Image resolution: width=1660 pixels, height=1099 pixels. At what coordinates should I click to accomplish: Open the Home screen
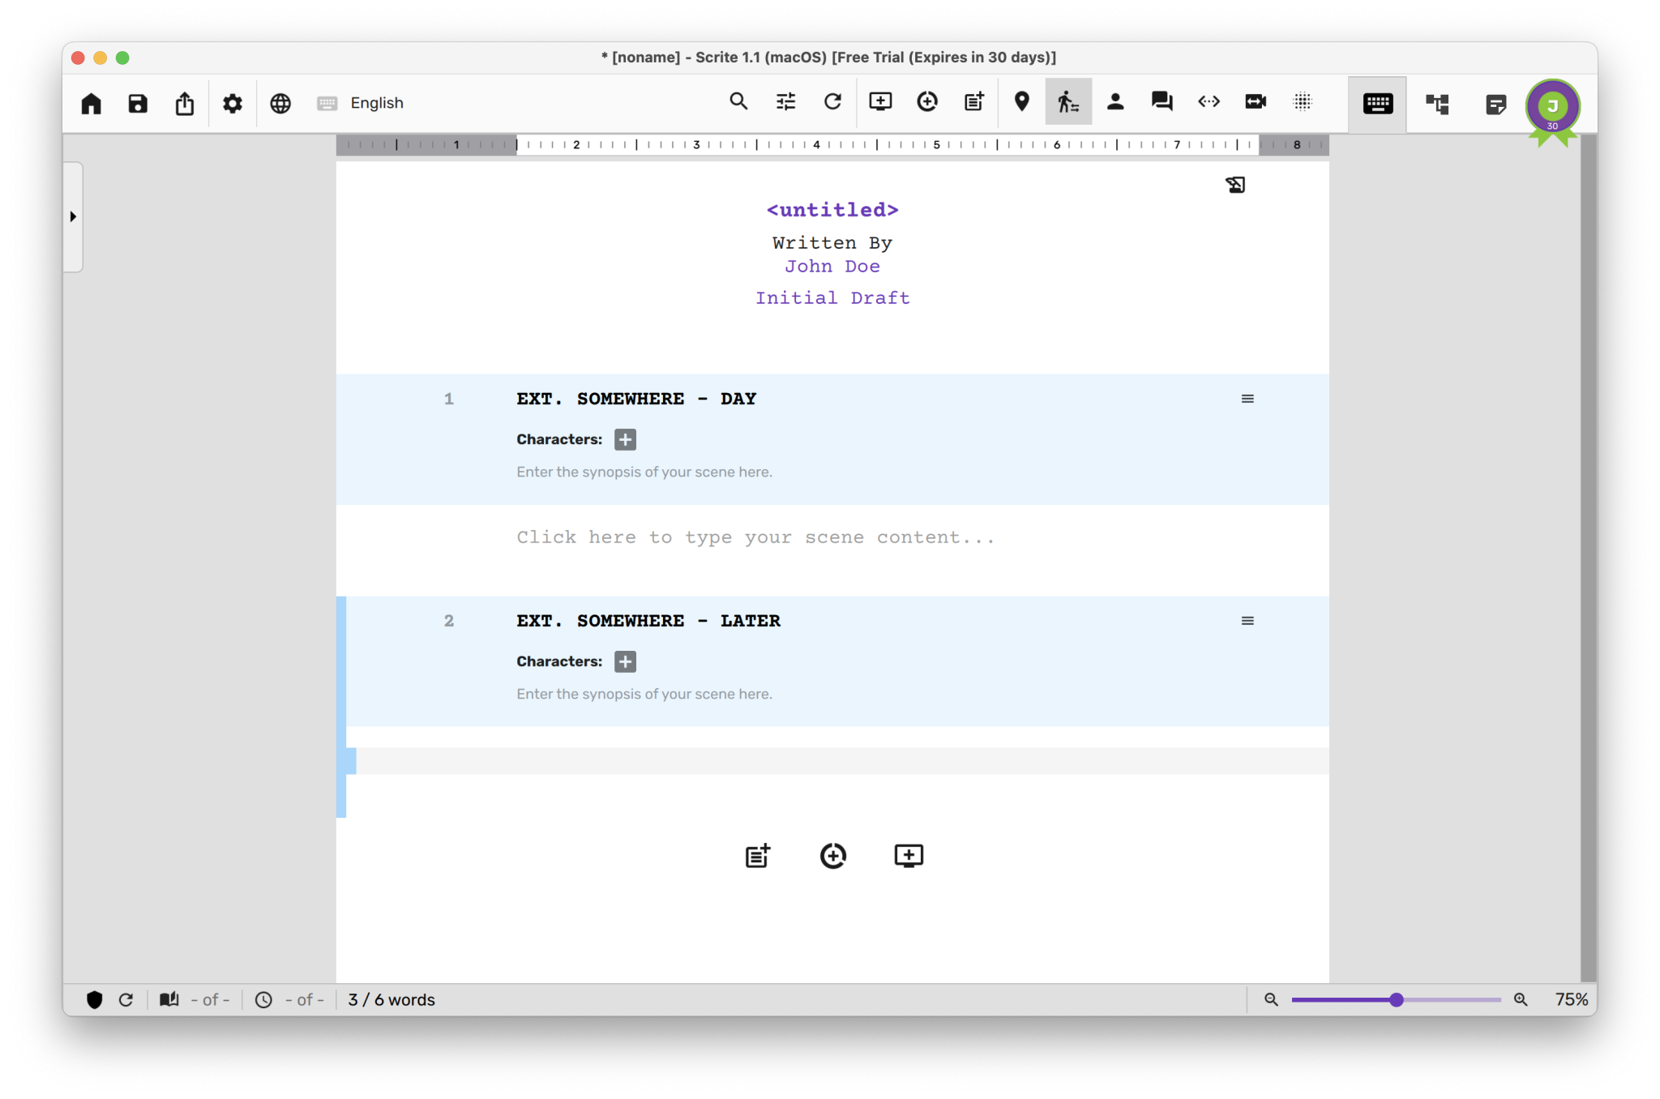[91, 103]
